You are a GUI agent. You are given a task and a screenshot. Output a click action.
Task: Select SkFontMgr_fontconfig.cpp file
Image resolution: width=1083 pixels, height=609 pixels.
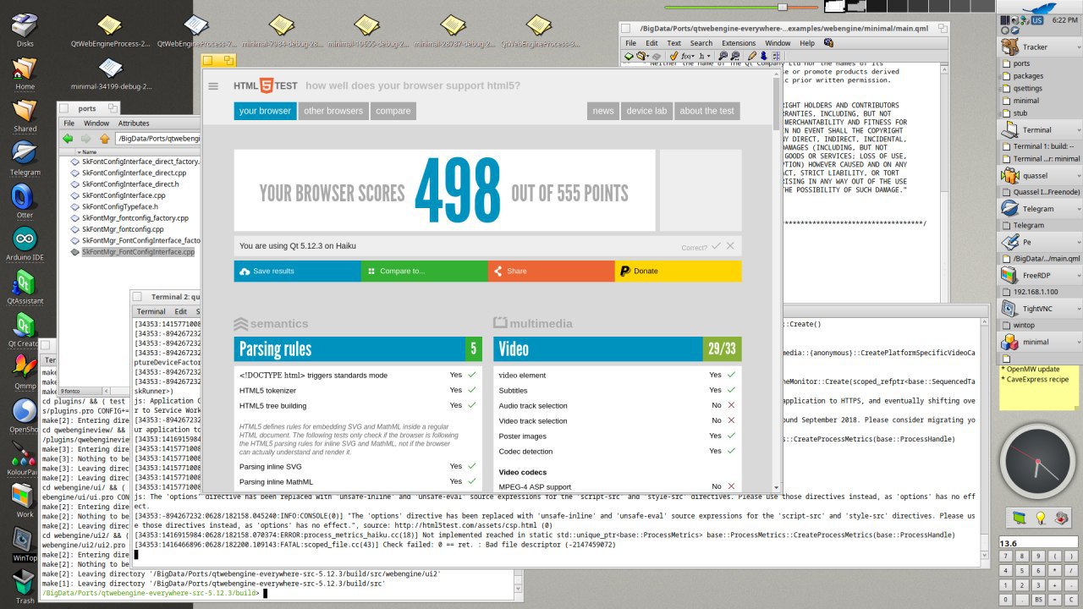(x=122, y=229)
